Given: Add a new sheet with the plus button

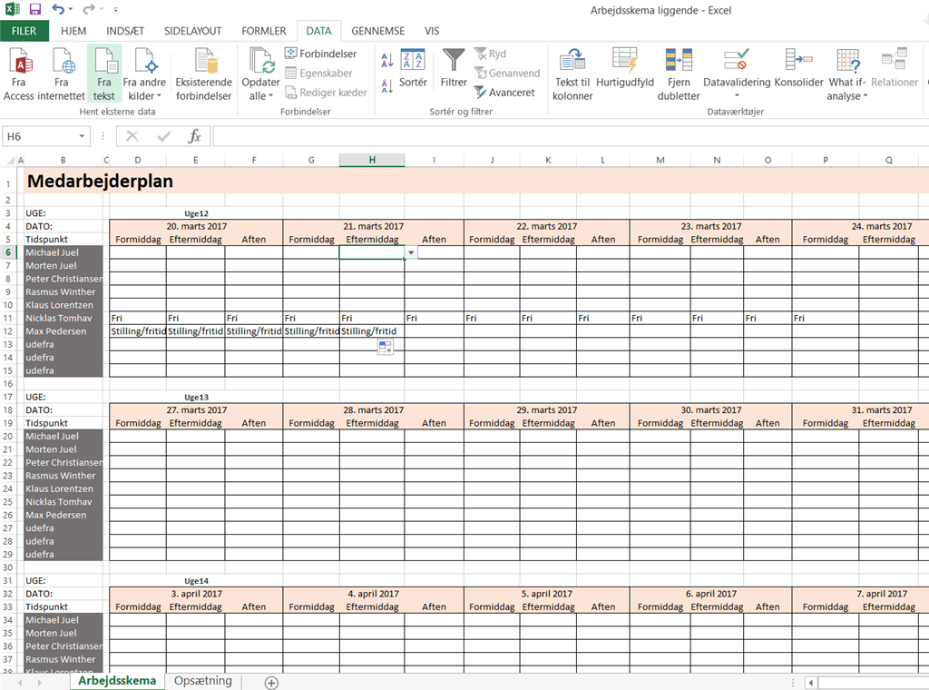Looking at the screenshot, I should [270, 683].
